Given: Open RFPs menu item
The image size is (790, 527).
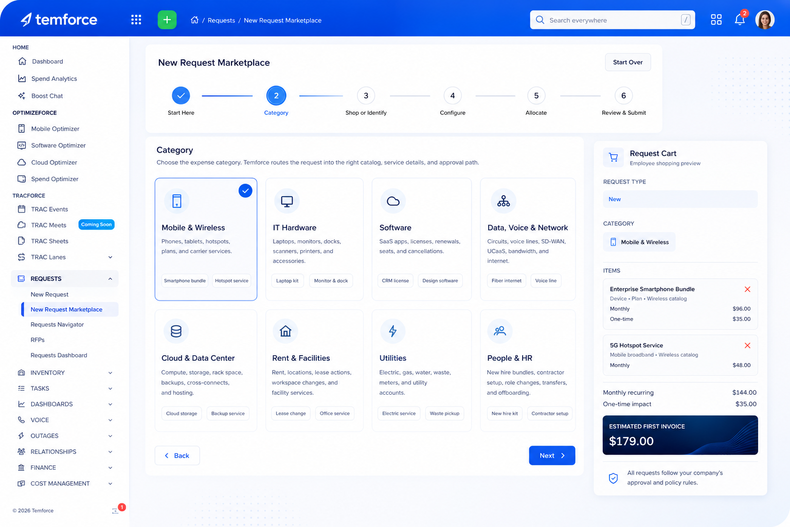Looking at the screenshot, I should [x=38, y=340].
